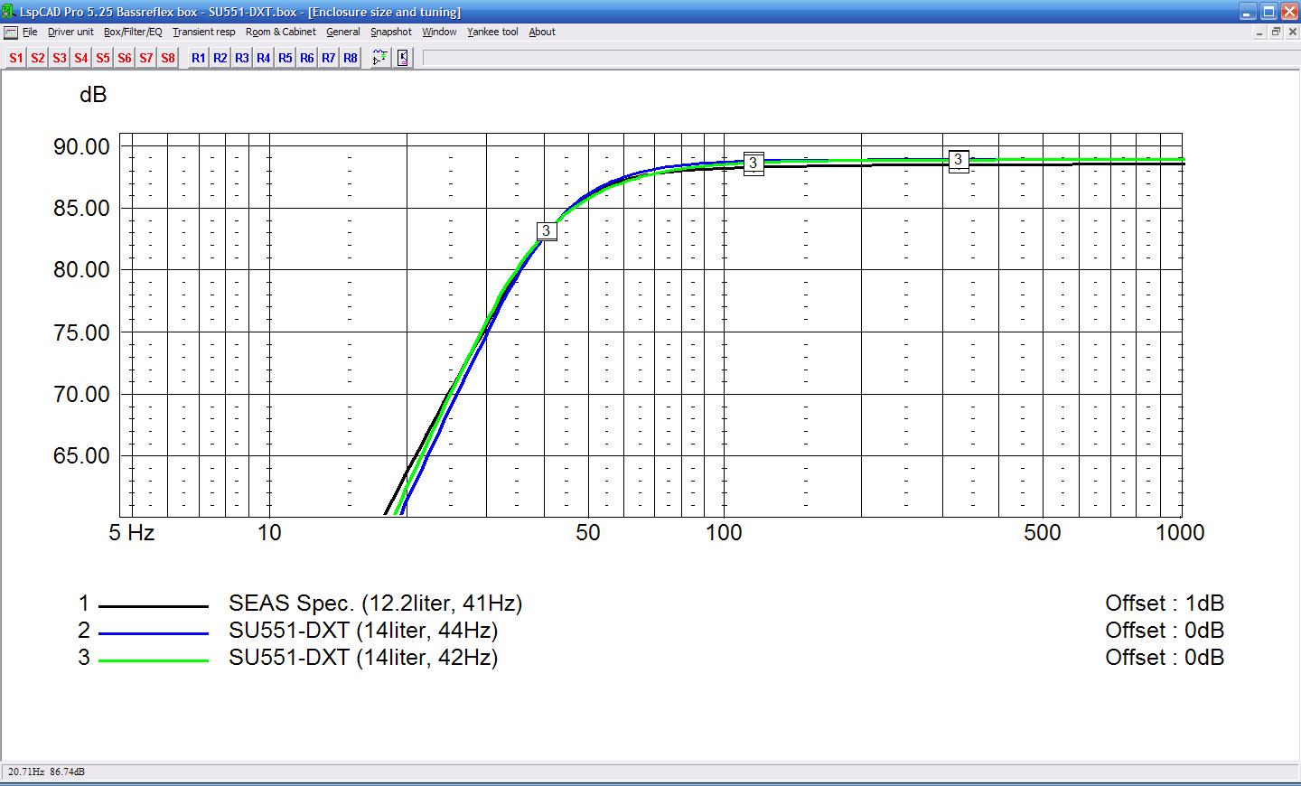1301x786 pixels.
Task: Click legend text SU551-DXT (14liter, 42Hz)
Action: (363, 658)
